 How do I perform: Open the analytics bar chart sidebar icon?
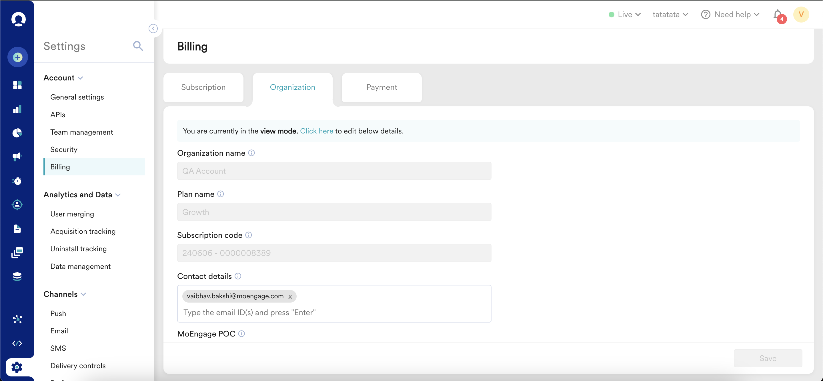(17, 109)
